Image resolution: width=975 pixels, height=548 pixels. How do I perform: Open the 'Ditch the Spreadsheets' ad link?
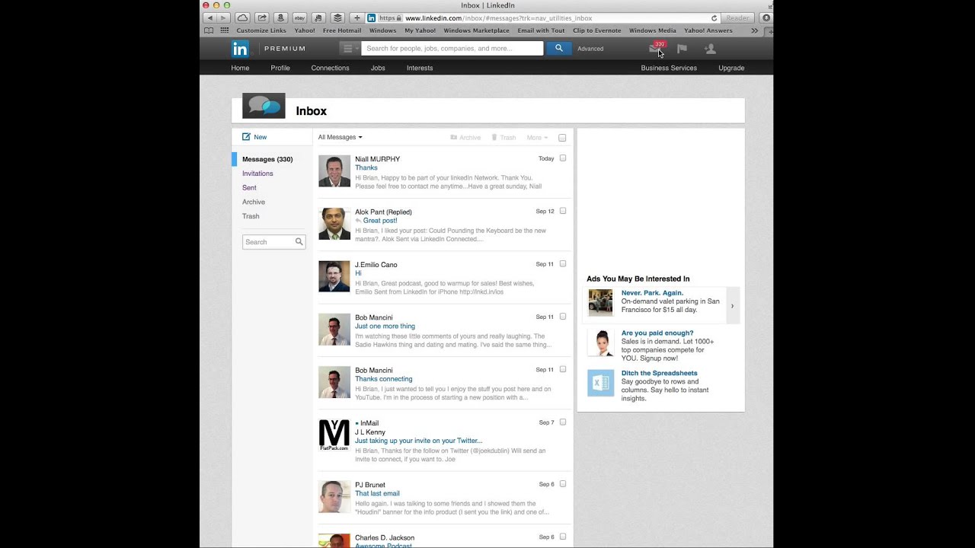pos(660,373)
